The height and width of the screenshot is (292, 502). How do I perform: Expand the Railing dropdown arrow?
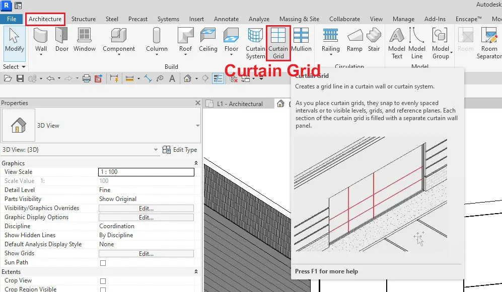[x=331, y=55]
